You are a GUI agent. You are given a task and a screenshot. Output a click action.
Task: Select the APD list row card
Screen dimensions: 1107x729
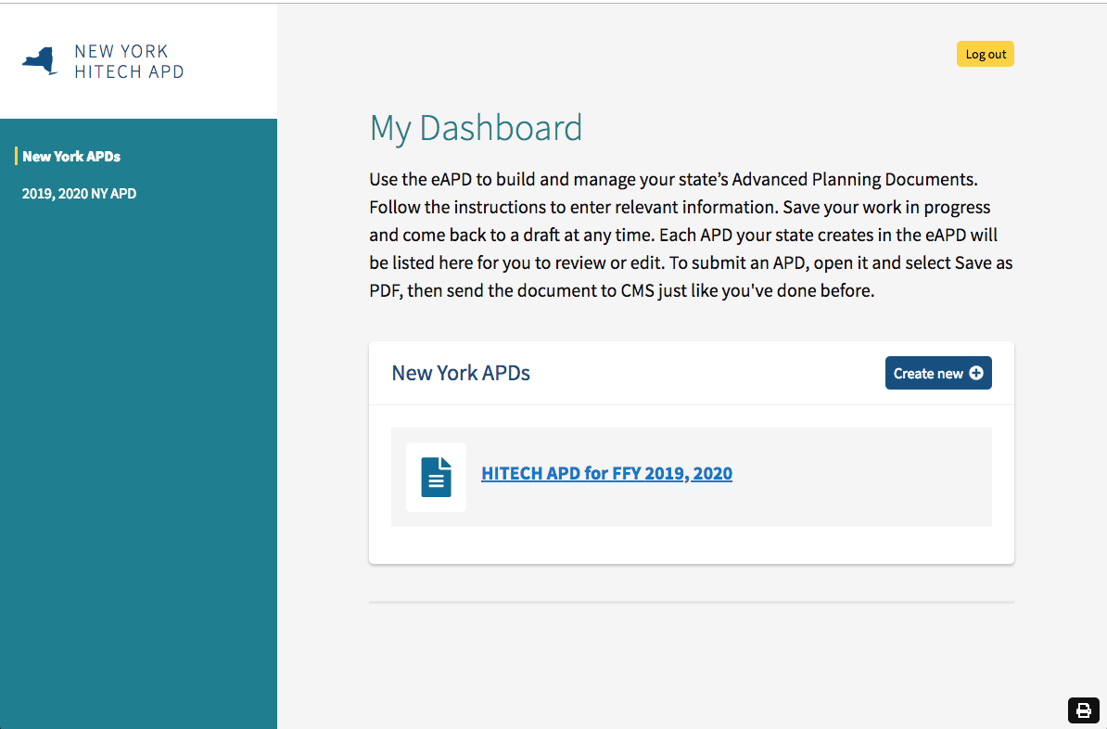pos(692,477)
